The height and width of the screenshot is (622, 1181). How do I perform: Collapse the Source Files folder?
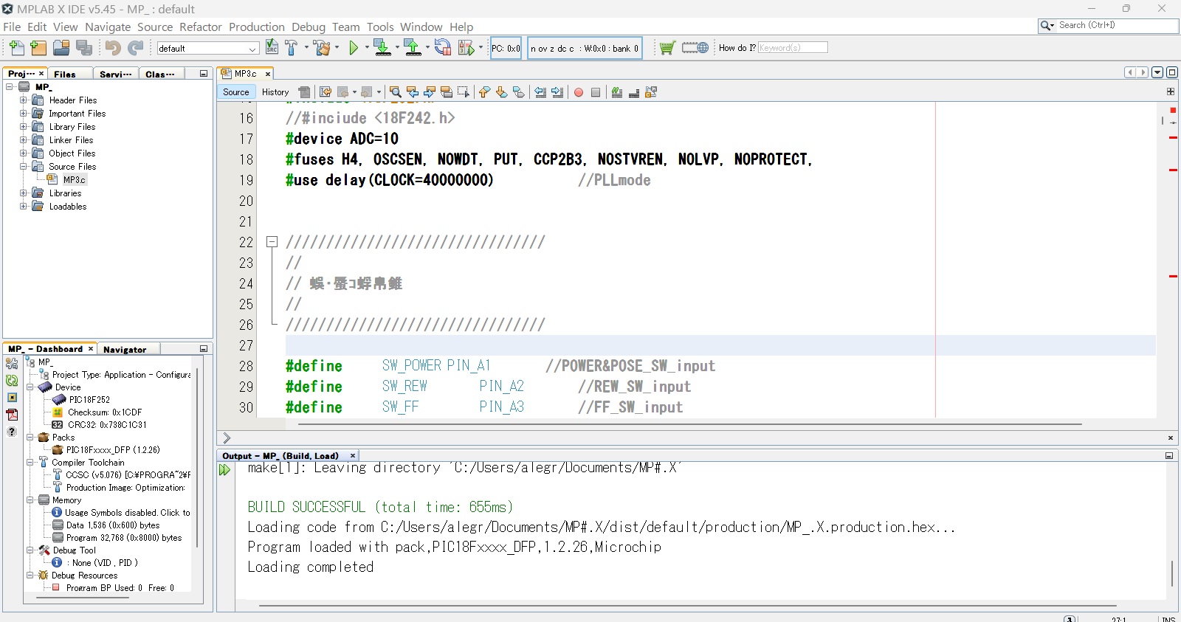pos(23,167)
